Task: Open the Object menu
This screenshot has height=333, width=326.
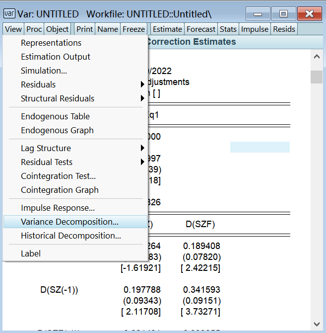Action: pyautogui.click(x=58, y=29)
